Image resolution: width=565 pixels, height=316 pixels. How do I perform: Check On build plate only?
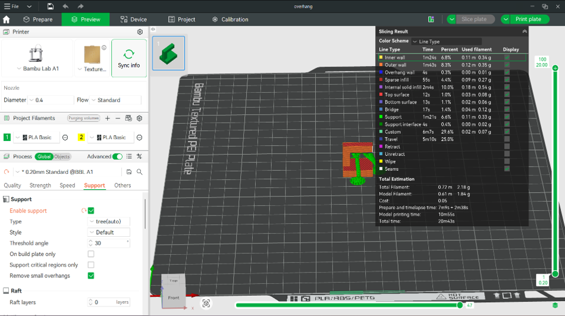point(91,254)
